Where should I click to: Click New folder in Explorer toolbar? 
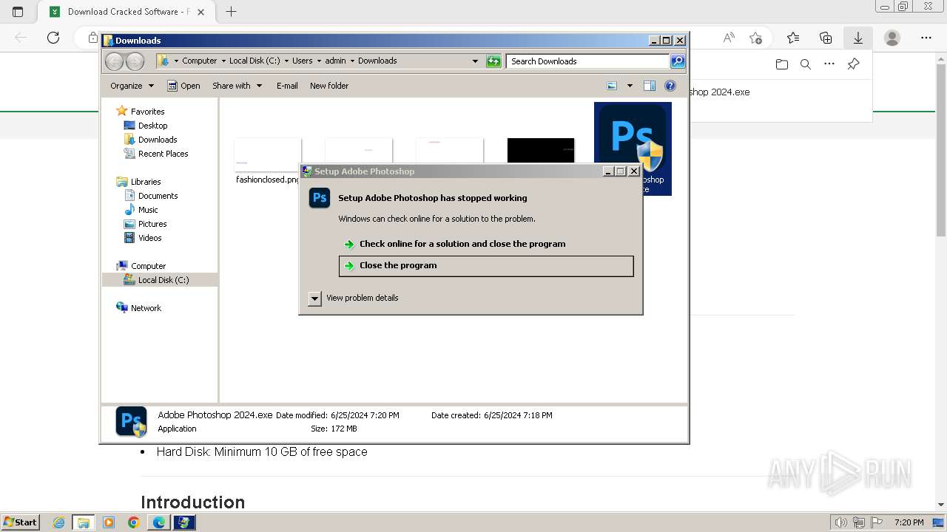pos(329,86)
